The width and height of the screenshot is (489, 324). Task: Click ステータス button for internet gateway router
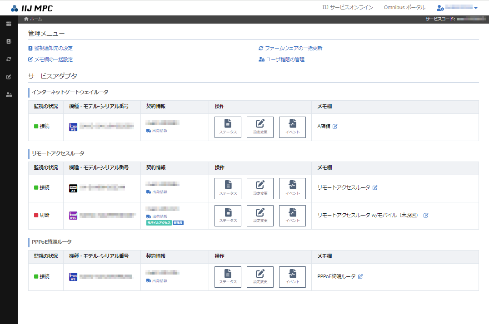pos(228,127)
